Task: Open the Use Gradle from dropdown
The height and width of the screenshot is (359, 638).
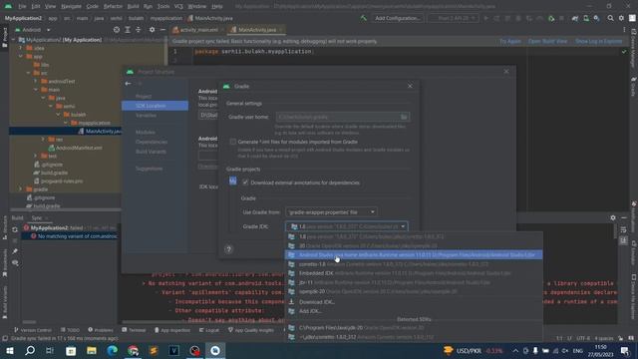Action: pos(331,212)
